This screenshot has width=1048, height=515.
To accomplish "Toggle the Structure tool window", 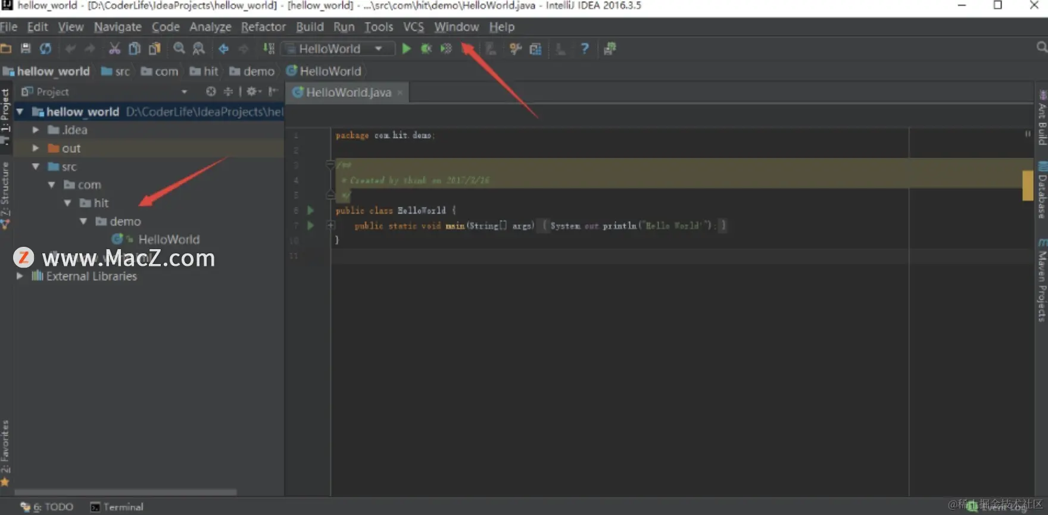I will (5, 195).
